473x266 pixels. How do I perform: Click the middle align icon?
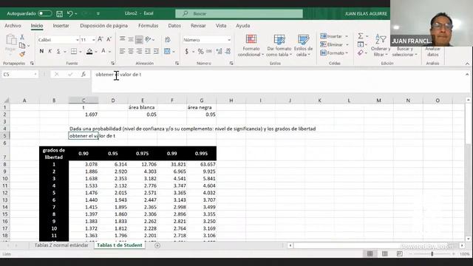(x=131, y=39)
